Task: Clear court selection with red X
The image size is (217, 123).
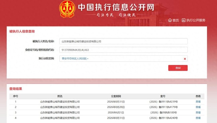Action: point(185,59)
